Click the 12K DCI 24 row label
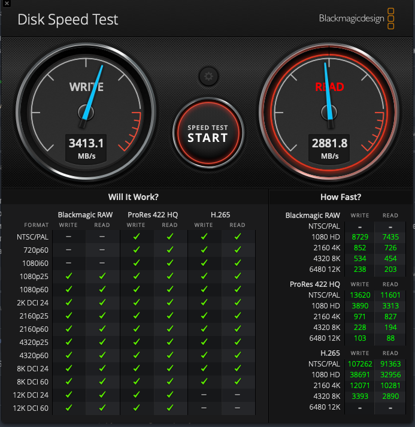This screenshot has width=415, height=427. click(x=31, y=395)
